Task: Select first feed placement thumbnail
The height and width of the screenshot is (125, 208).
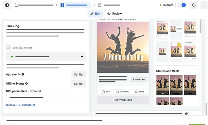Action: point(162,29)
